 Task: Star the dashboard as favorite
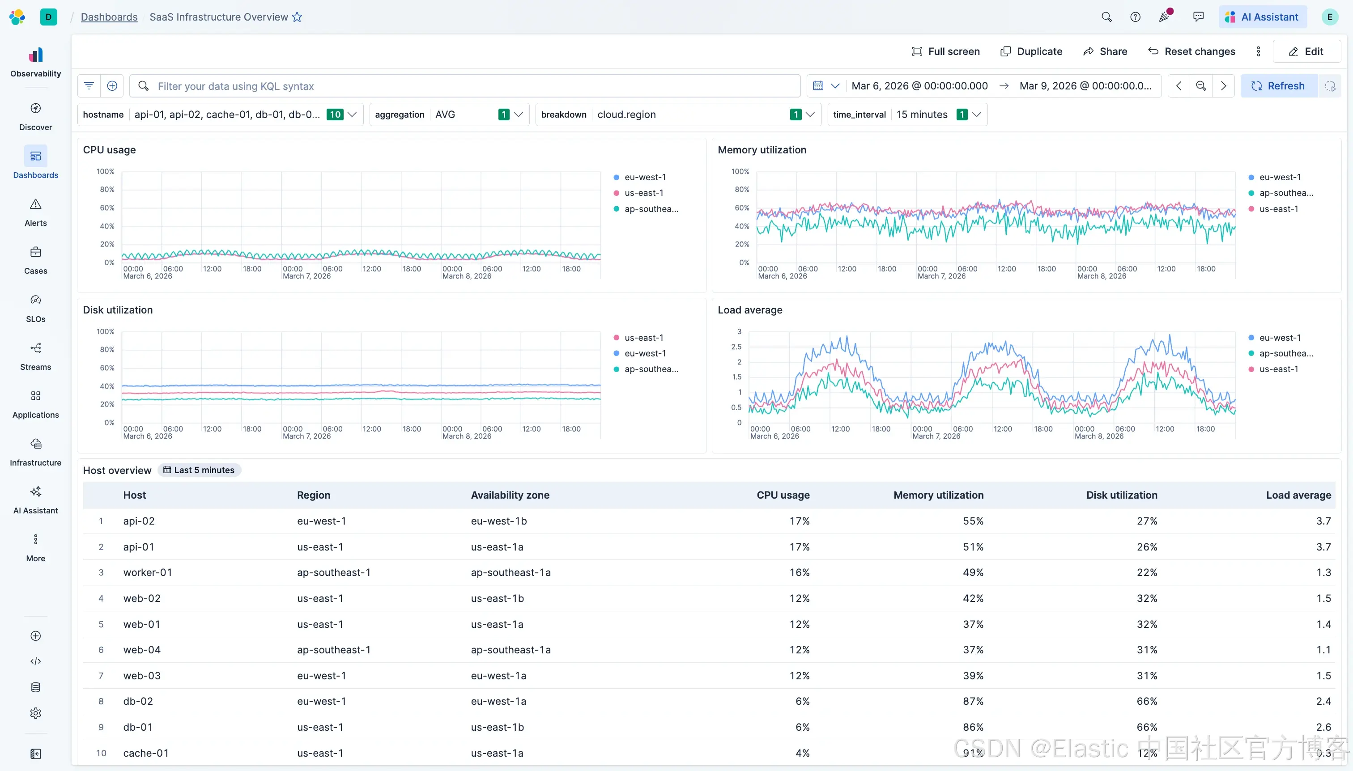pyautogui.click(x=297, y=17)
